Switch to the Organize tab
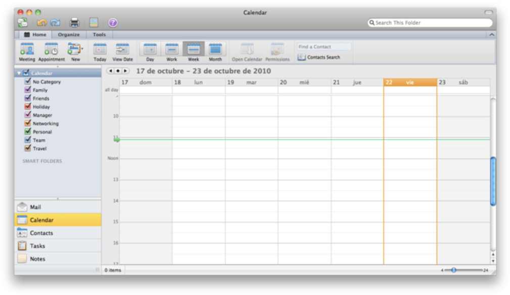 tap(69, 35)
